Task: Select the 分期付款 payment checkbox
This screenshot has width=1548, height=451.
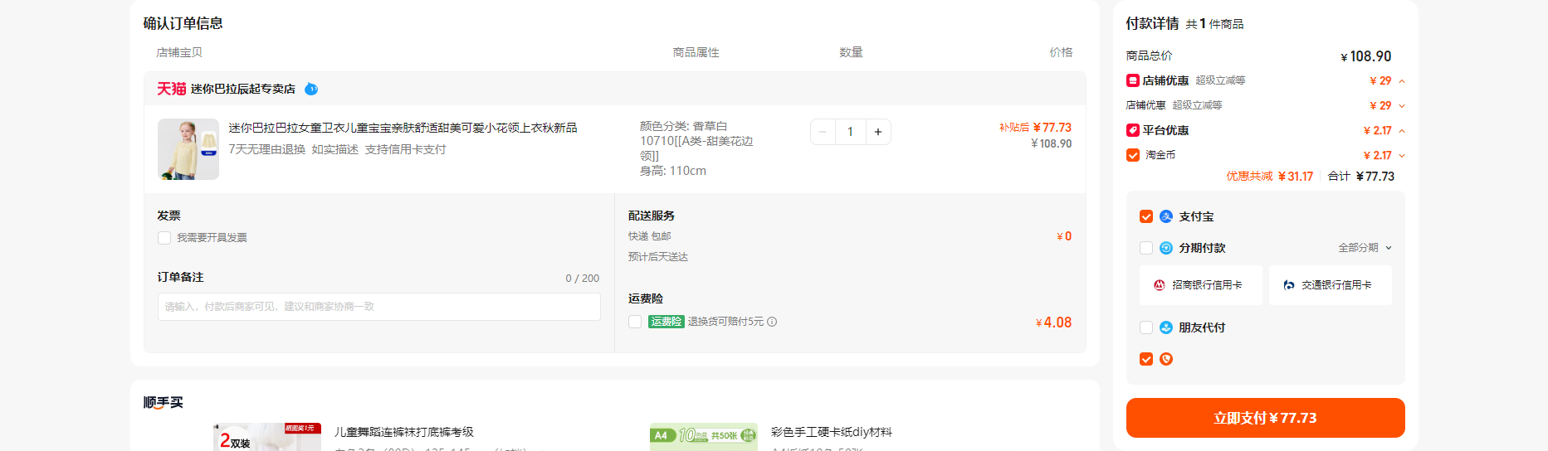Action: 1146,248
